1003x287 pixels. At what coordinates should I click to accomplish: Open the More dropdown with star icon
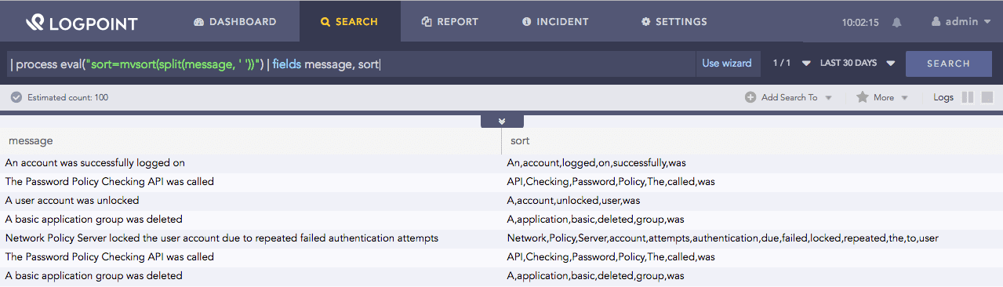pyautogui.click(x=882, y=97)
